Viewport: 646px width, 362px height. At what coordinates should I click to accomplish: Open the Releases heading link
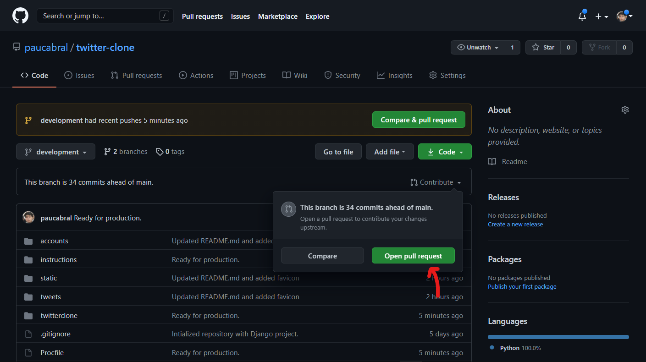pyautogui.click(x=503, y=197)
